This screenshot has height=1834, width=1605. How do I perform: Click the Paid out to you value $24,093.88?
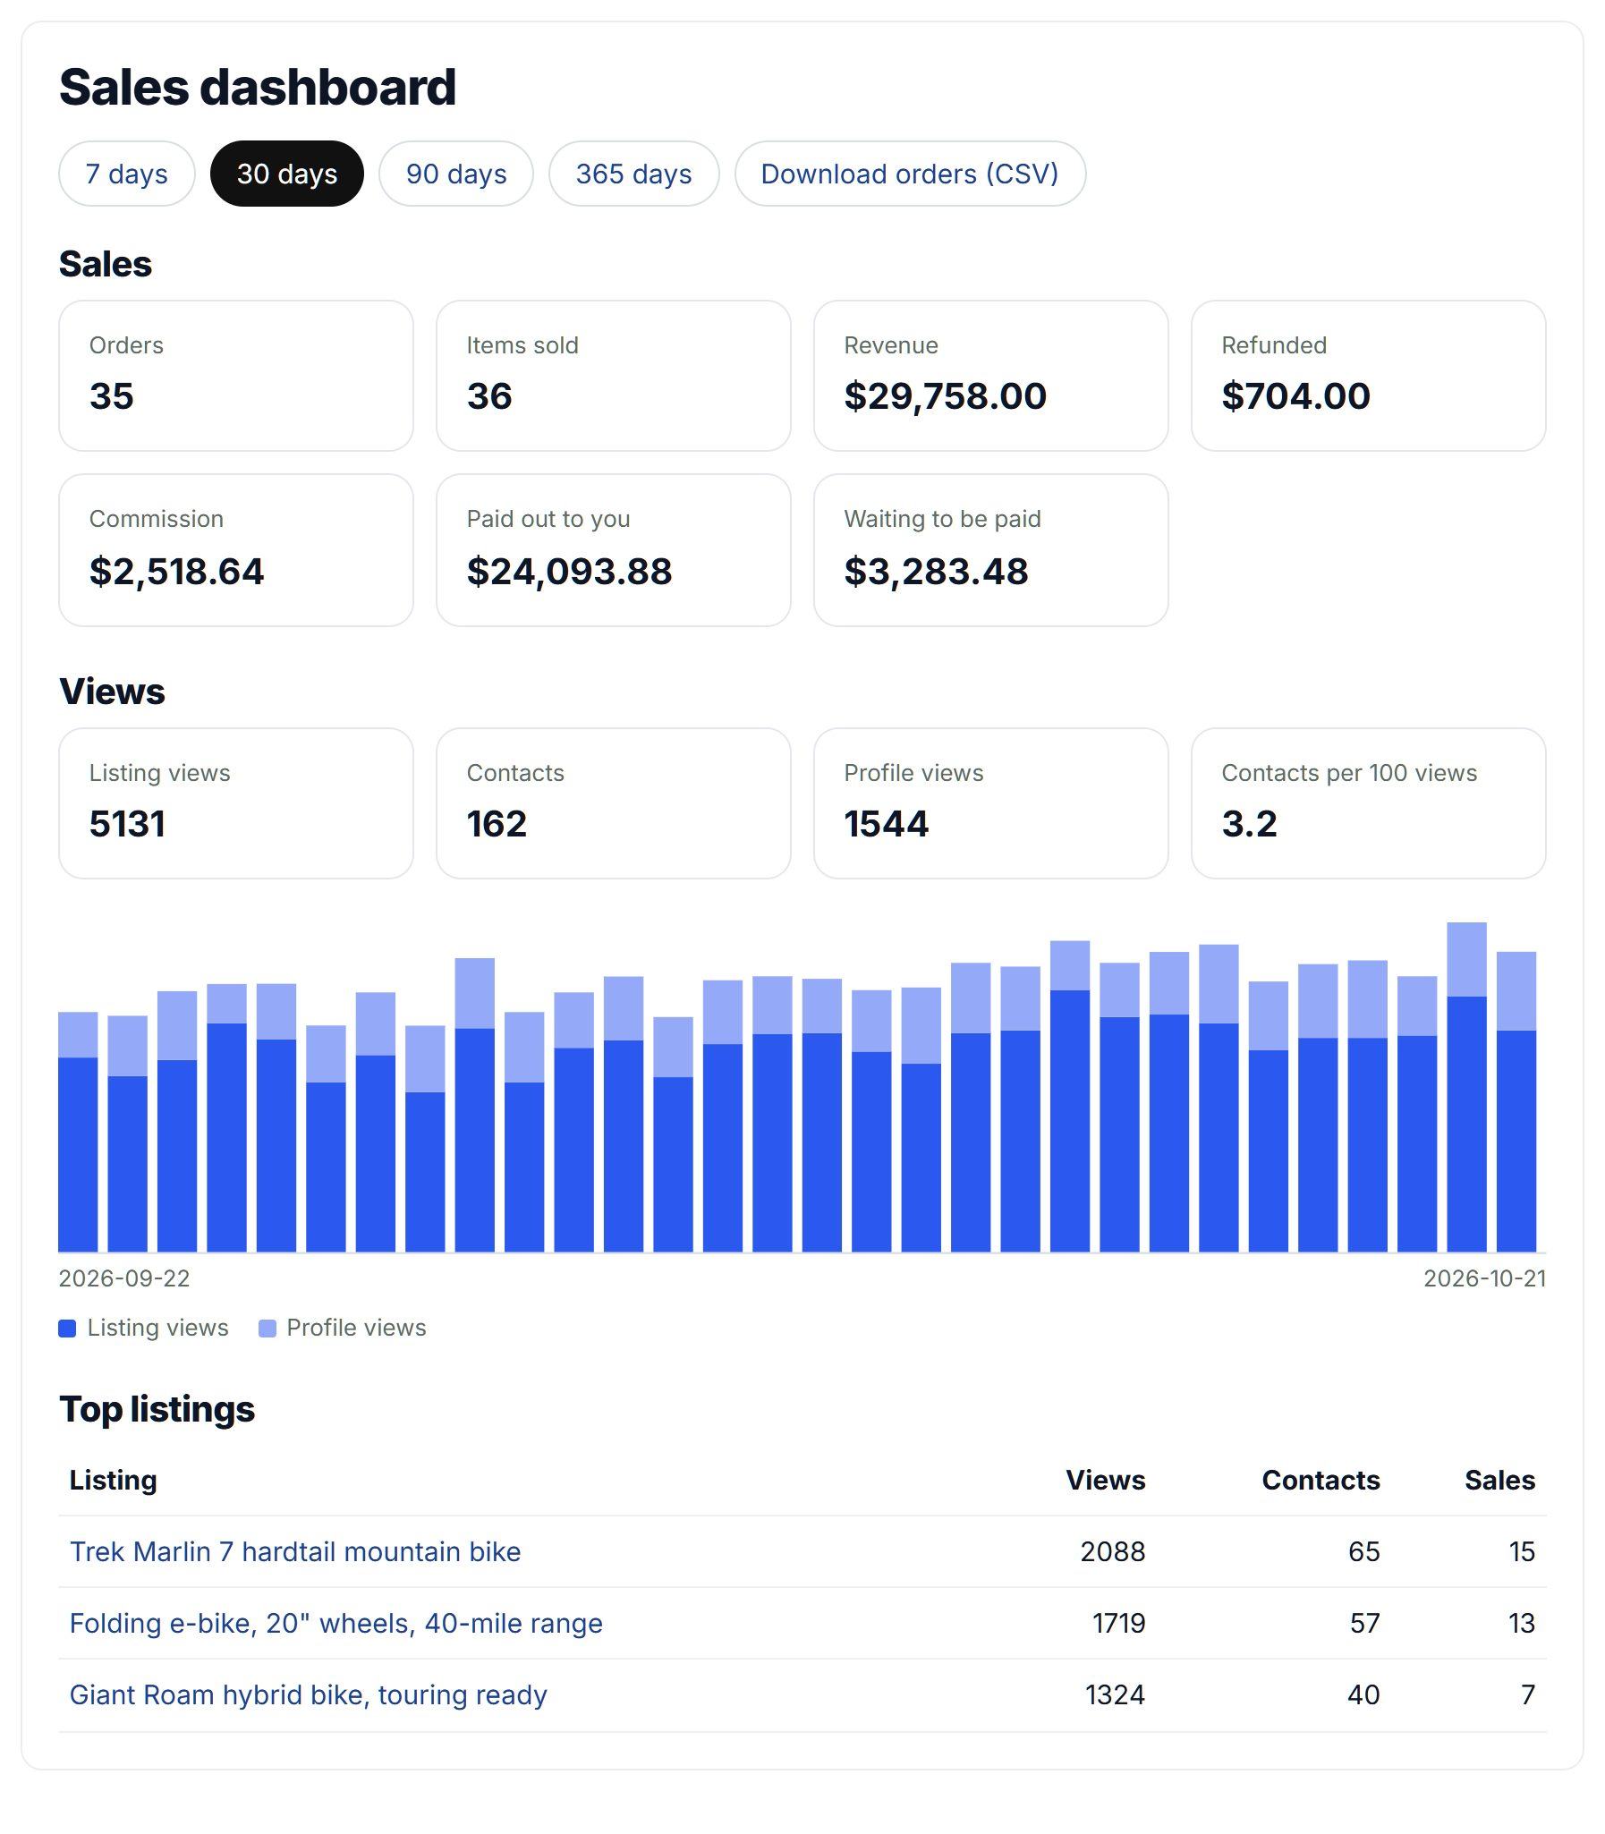tap(569, 572)
